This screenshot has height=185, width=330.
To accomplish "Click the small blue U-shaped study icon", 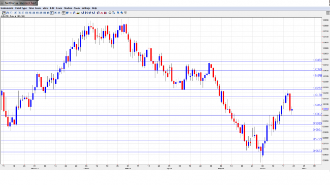I will [71, 13].
